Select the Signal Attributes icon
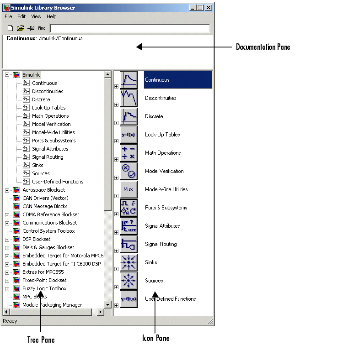This screenshot has height=350, width=343. point(129,226)
